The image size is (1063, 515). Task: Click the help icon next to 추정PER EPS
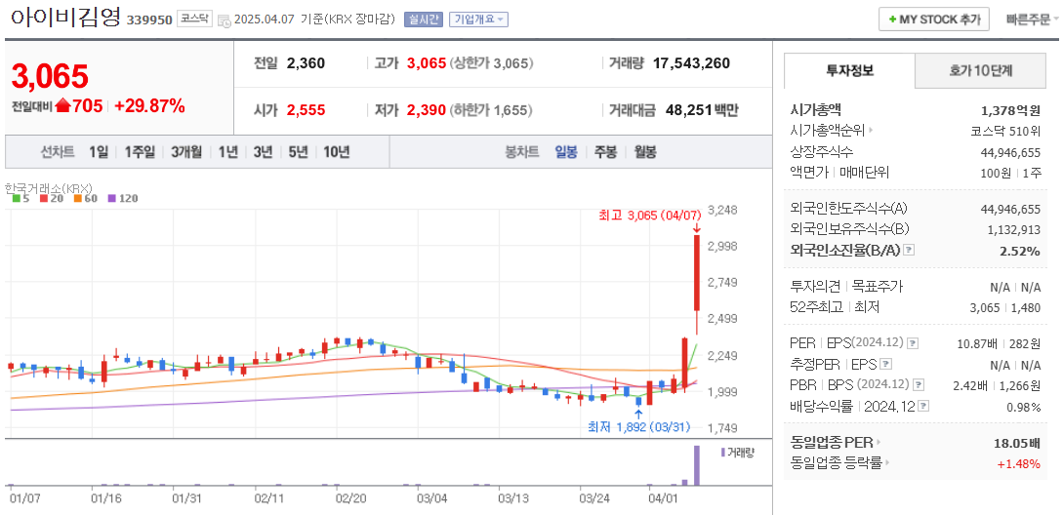coord(886,364)
